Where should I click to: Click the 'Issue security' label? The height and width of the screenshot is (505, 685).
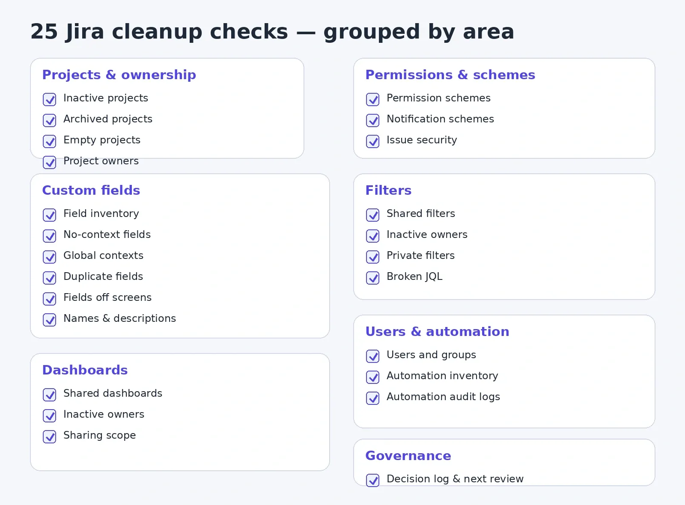point(422,140)
